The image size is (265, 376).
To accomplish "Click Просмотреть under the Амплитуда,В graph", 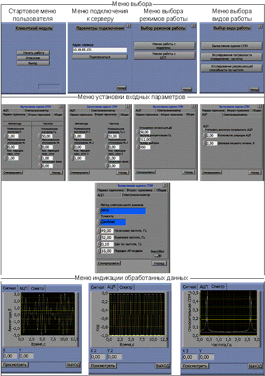I will (x=15, y=365).
